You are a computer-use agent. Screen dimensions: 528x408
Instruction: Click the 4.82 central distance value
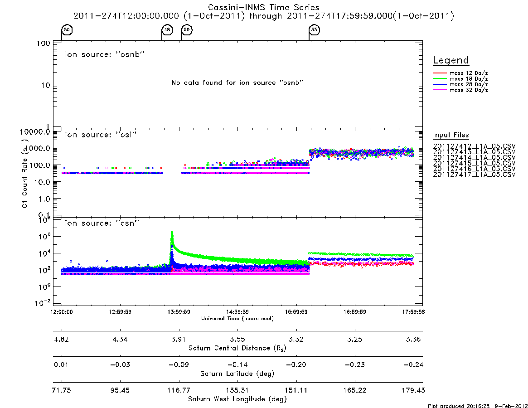click(x=62, y=339)
